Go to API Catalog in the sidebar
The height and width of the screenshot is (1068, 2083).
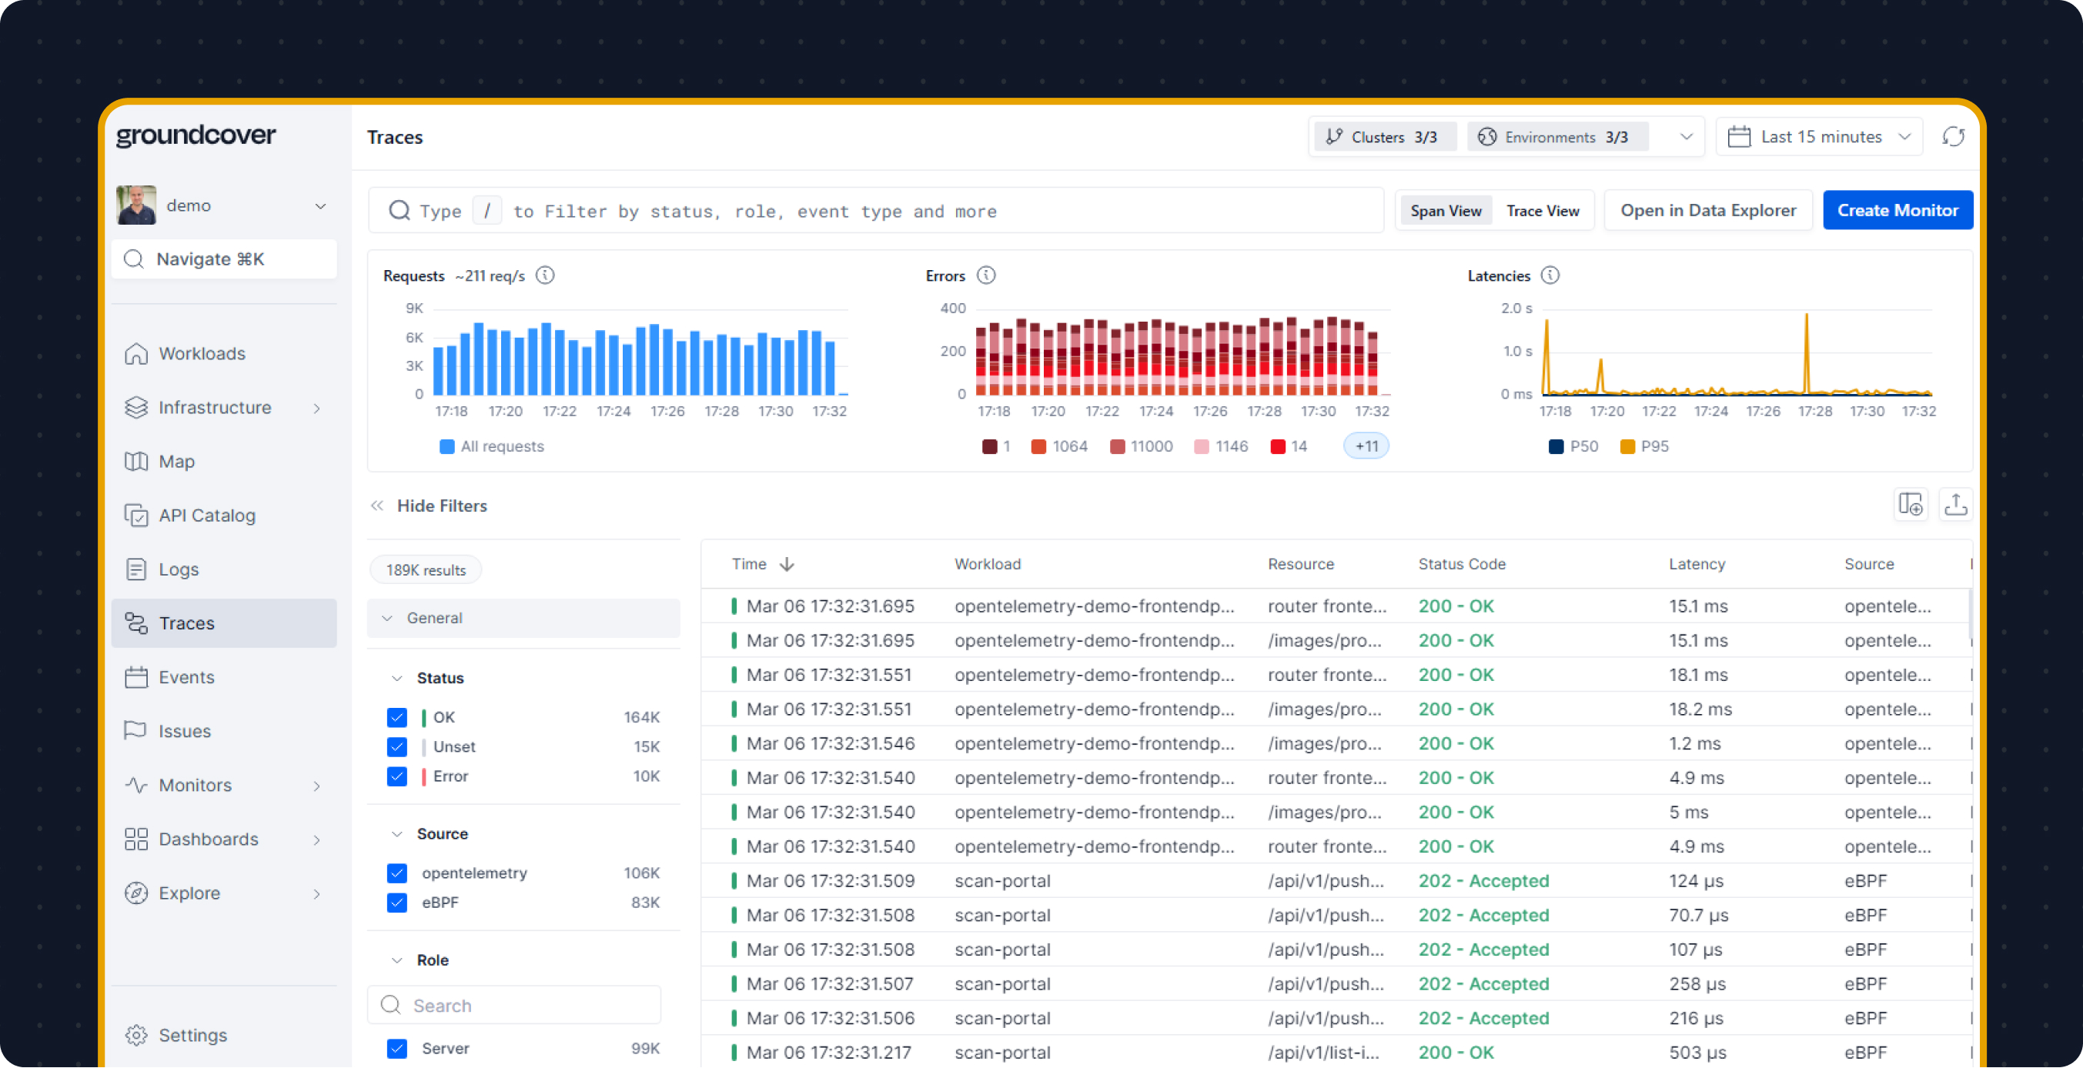pyautogui.click(x=206, y=515)
